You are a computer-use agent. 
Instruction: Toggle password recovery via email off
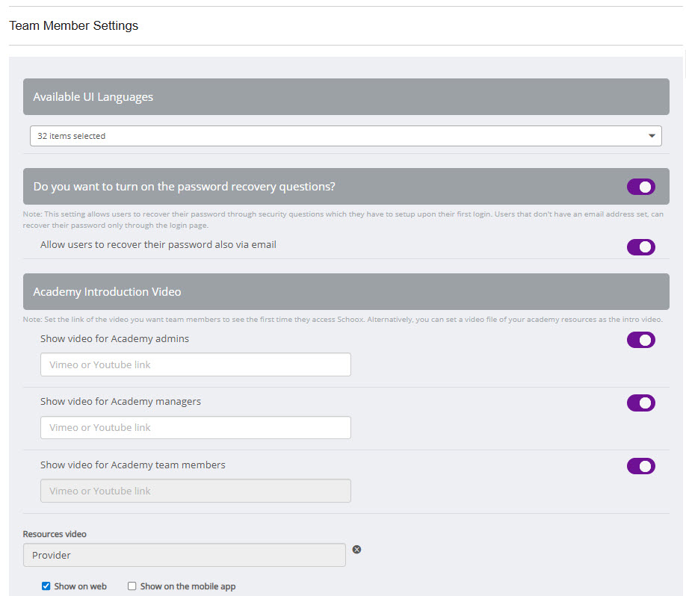point(640,247)
